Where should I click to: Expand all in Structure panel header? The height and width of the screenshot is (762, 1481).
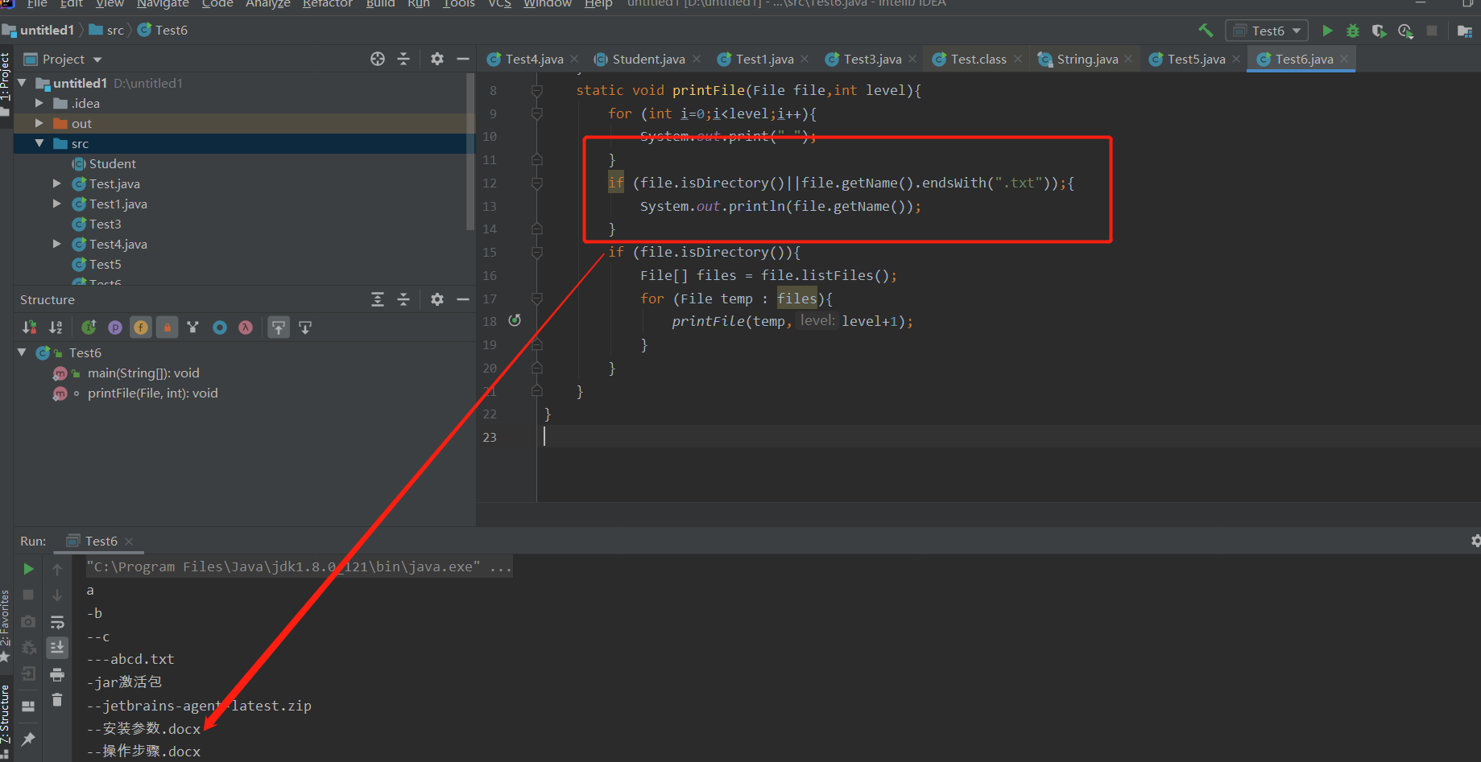coord(378,299)
